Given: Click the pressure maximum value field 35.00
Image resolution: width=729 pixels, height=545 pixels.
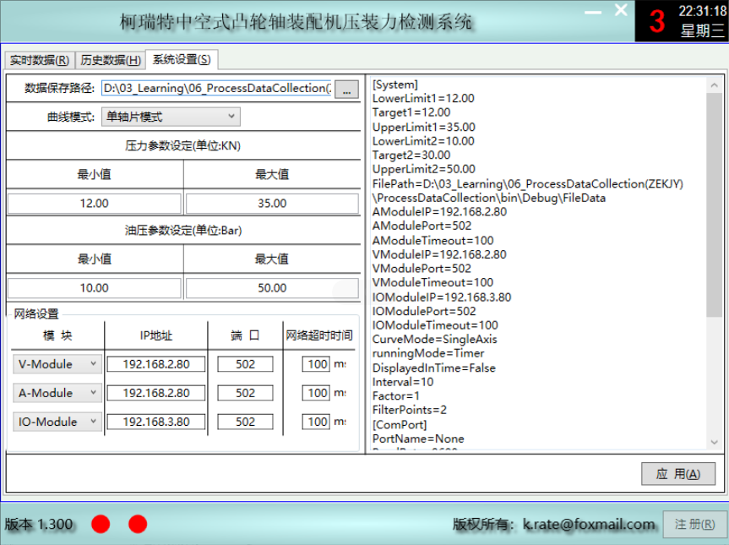Looking at the screenshot, I should pyautogui.click(x=272, y=203).
